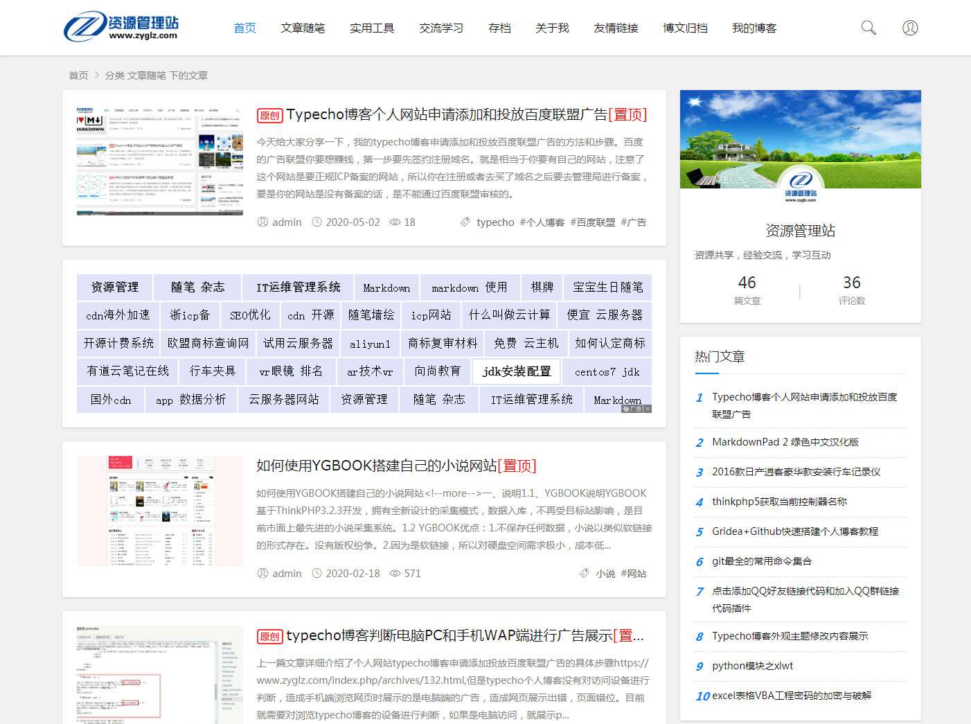Click the jdk安装配置 ad tag
The width and height of the screenshot is (971, 724).
pos(517,371)
